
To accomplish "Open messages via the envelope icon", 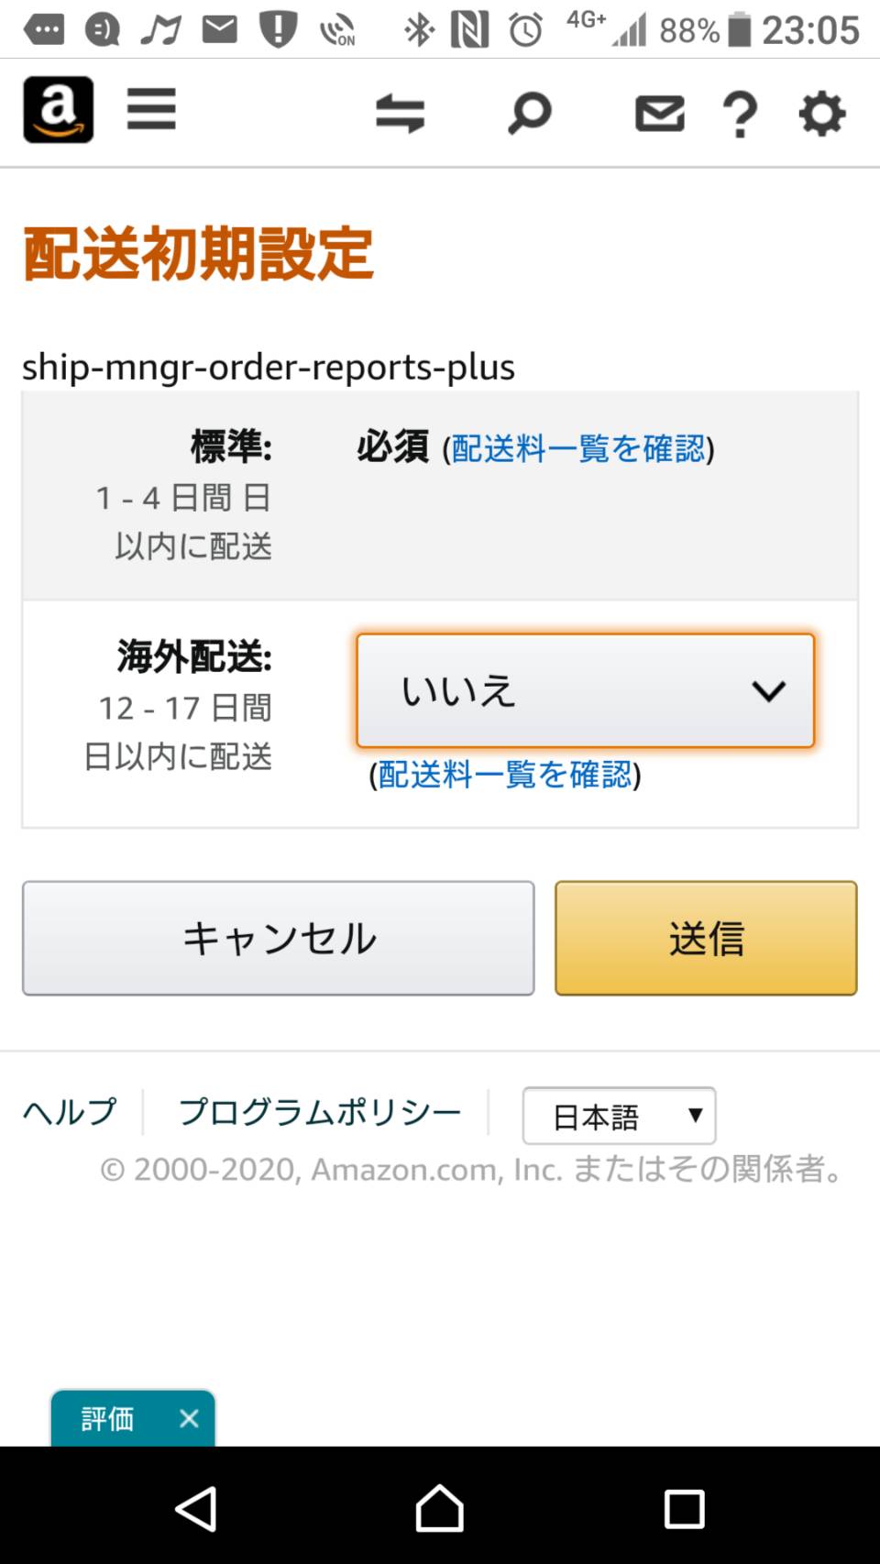I will [660, 114].
